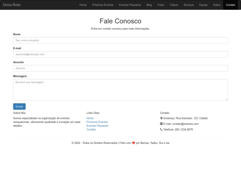Click into the Mensagem textarea
The image size is (241, 181).
(120, 90)
